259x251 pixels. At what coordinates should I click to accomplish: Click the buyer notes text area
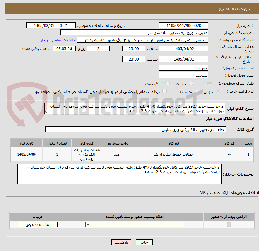(119, 174)
